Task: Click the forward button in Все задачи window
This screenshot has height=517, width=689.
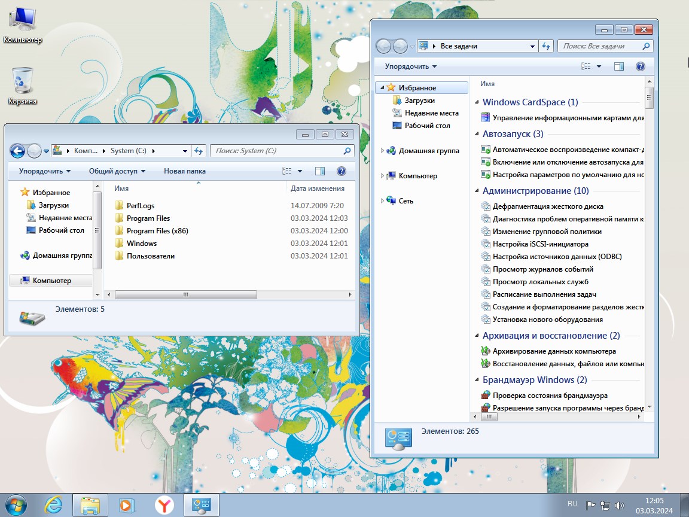Action: click(400, 46)
